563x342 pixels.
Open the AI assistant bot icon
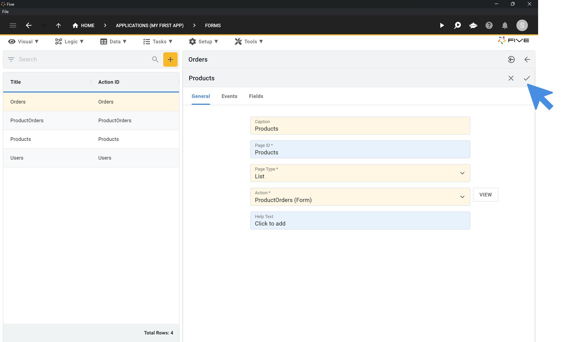pyautogui.click(x=473, y=25)
